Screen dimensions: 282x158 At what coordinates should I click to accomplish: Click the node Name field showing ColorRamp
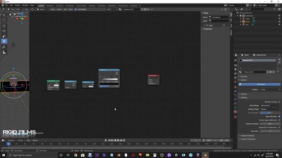pyautogui.click(x=219, y=17)
